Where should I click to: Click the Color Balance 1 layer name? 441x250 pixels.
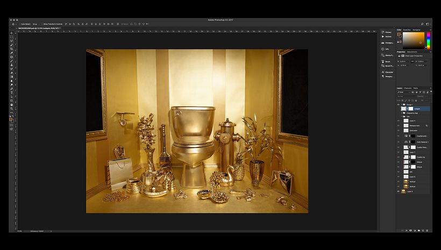point(422,142)
